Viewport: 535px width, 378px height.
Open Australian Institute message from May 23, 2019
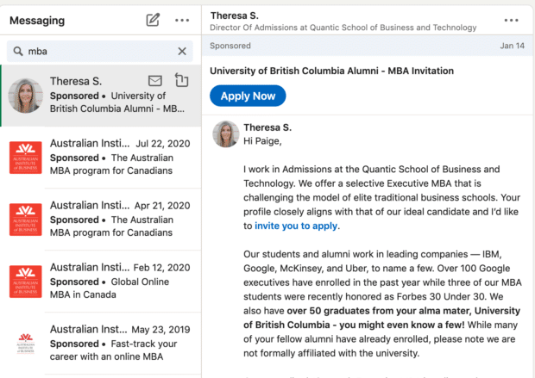(x=101, y=344)
